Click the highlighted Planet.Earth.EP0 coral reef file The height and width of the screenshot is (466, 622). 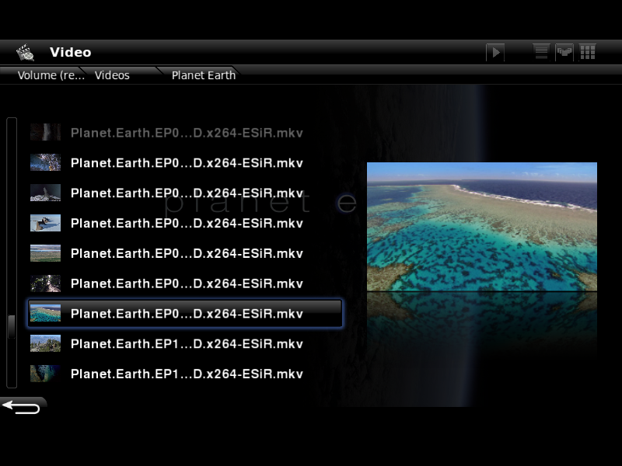185,314
